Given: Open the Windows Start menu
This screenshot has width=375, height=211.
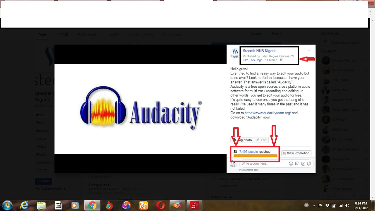Looking at the screenshot, I should coord(7,205).
